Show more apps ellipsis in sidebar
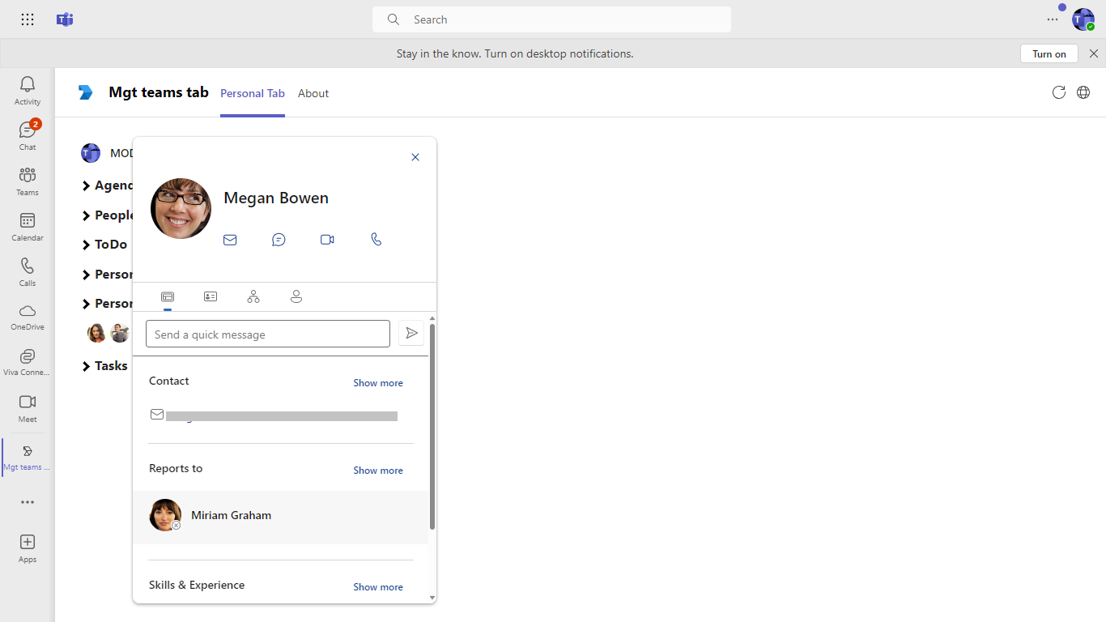The image size is (1106, 622). point(28,502)
